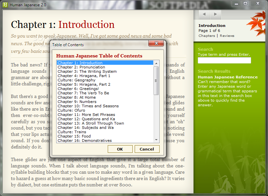Select Chapter 16: Demonstratives
Screen dimensions: 268x196
pos(105,141)
